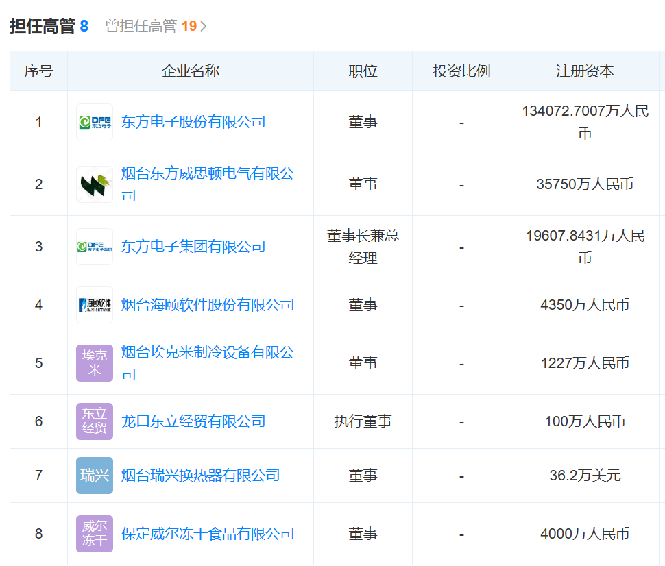
Task: Click the 职位 column header
Action: coord(363,71)
